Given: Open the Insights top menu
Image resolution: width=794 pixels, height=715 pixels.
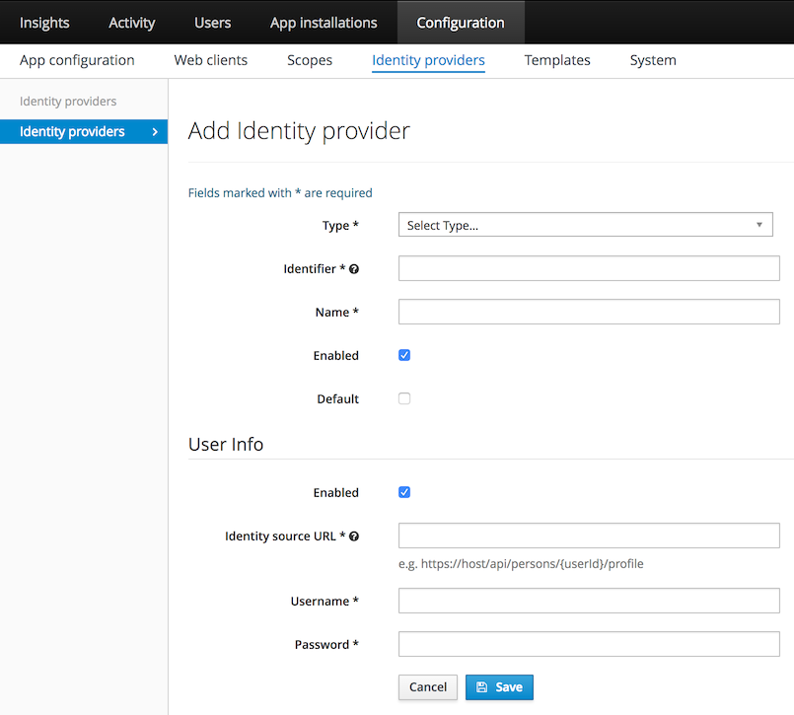Looking at the screenshot, I should (44, 23).
